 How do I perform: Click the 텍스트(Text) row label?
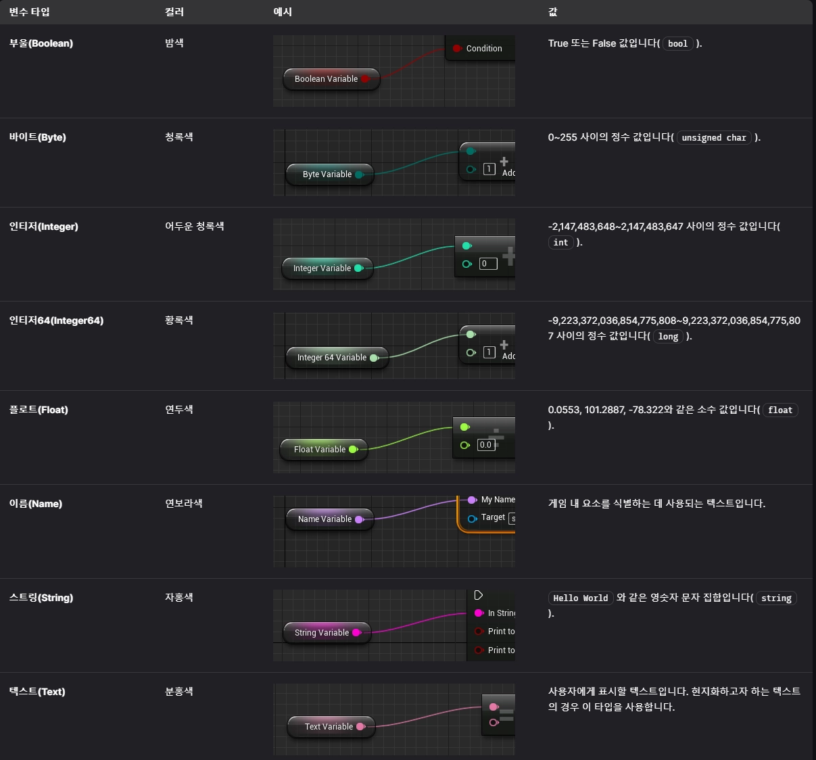point(37,692)
